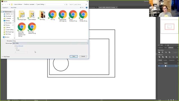Select 7_Laser Cutting in navigation pane
The image size is (179, 101).
click(8, 30)
